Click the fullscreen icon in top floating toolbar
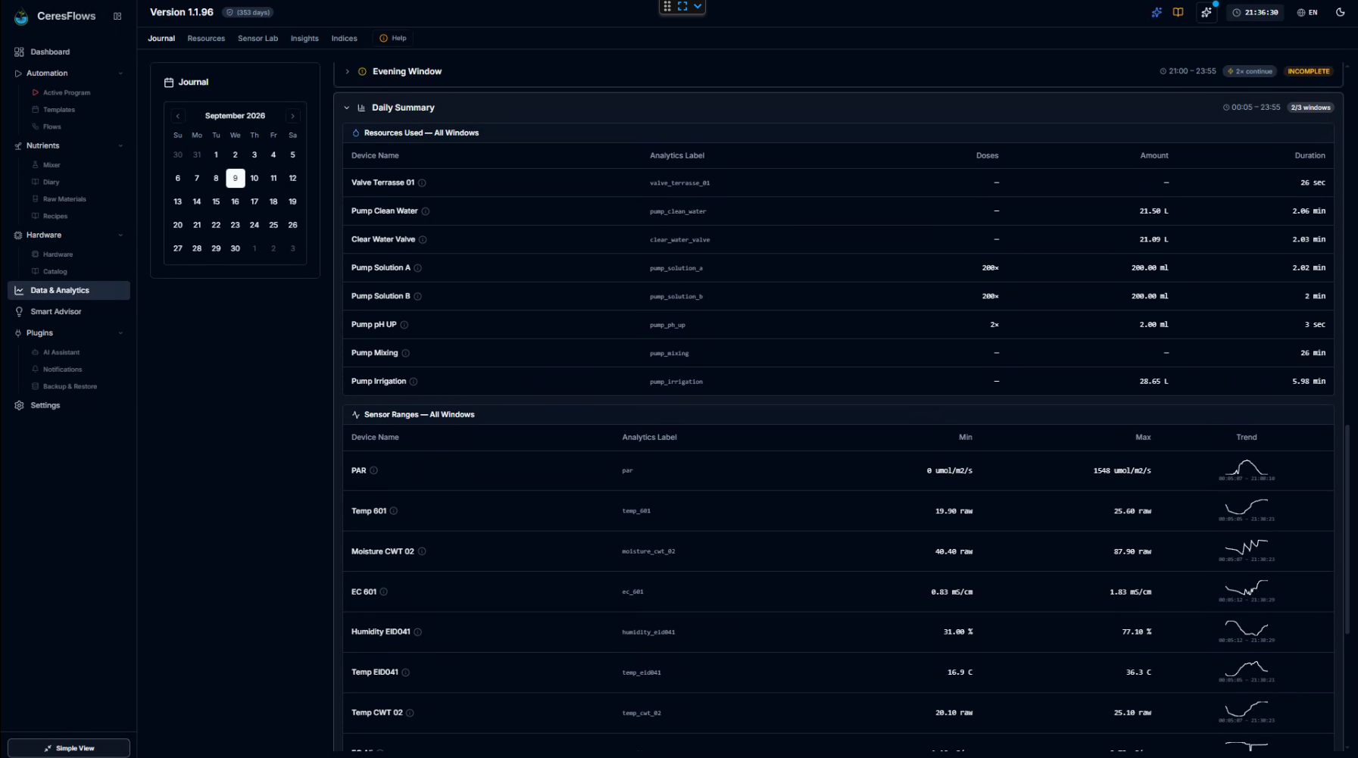Image resolution: width=1358 pixels, height=758 pixels. coord(682,6)
